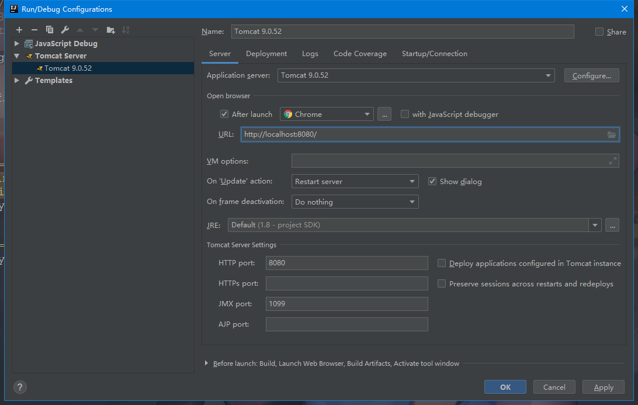Create new folder icon in toolbar
The image size is (638, 405).
[110, 30]
